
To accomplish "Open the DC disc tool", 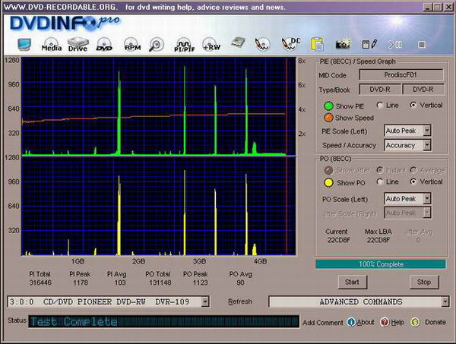I will pos(290,45).
